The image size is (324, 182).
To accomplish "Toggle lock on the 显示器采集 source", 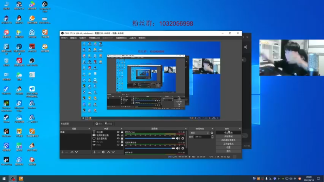I will click(122, 138).
